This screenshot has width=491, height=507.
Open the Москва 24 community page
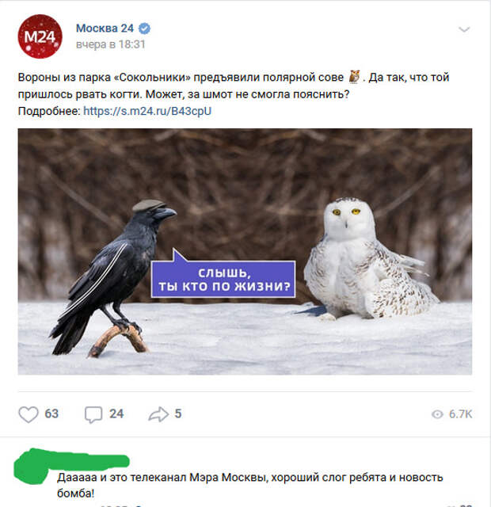105,29
